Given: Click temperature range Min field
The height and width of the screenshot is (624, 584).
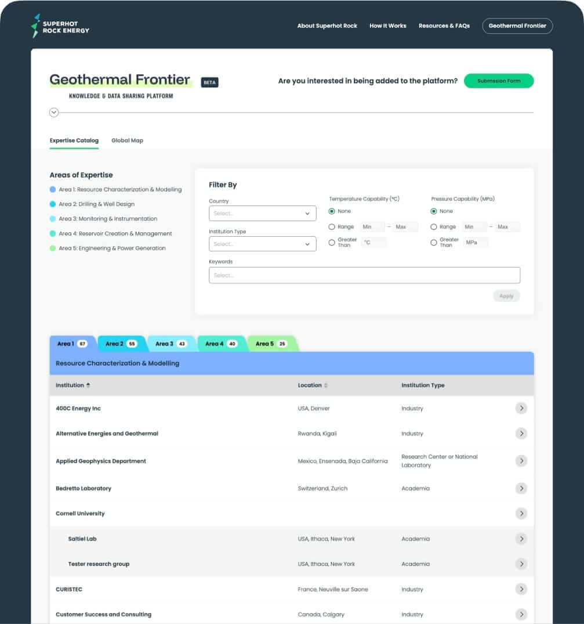Looking at the screenshot, I should click(372, 227).
